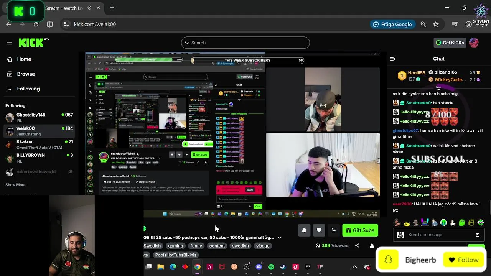Mute the tab audio speaker icon
This screenshot has height=276, width=491.
coord(89,8)
